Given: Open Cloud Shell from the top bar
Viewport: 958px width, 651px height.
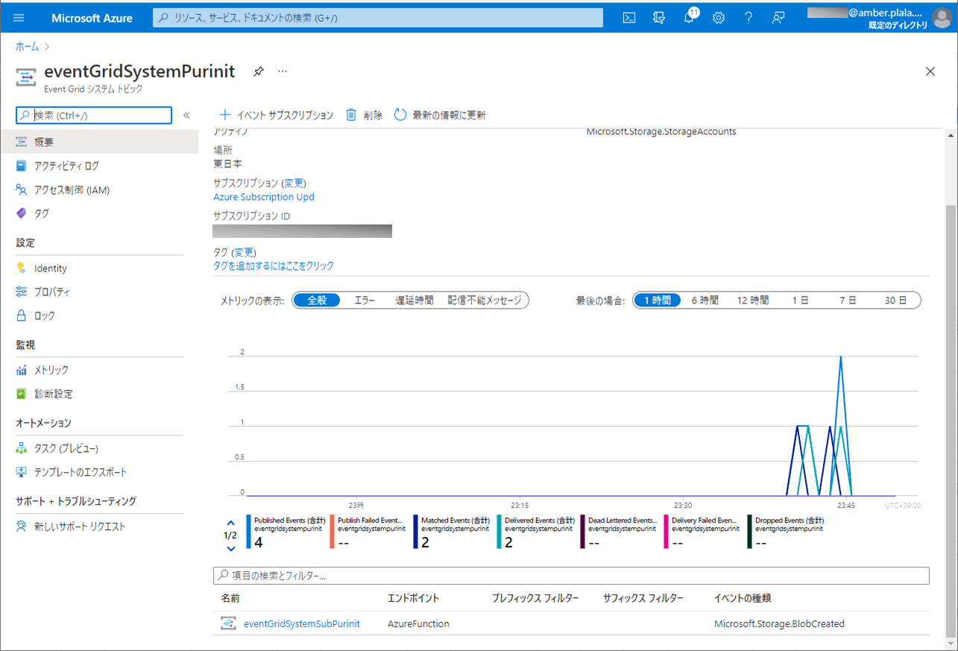Looking at the screenshot, I should 629,18.
